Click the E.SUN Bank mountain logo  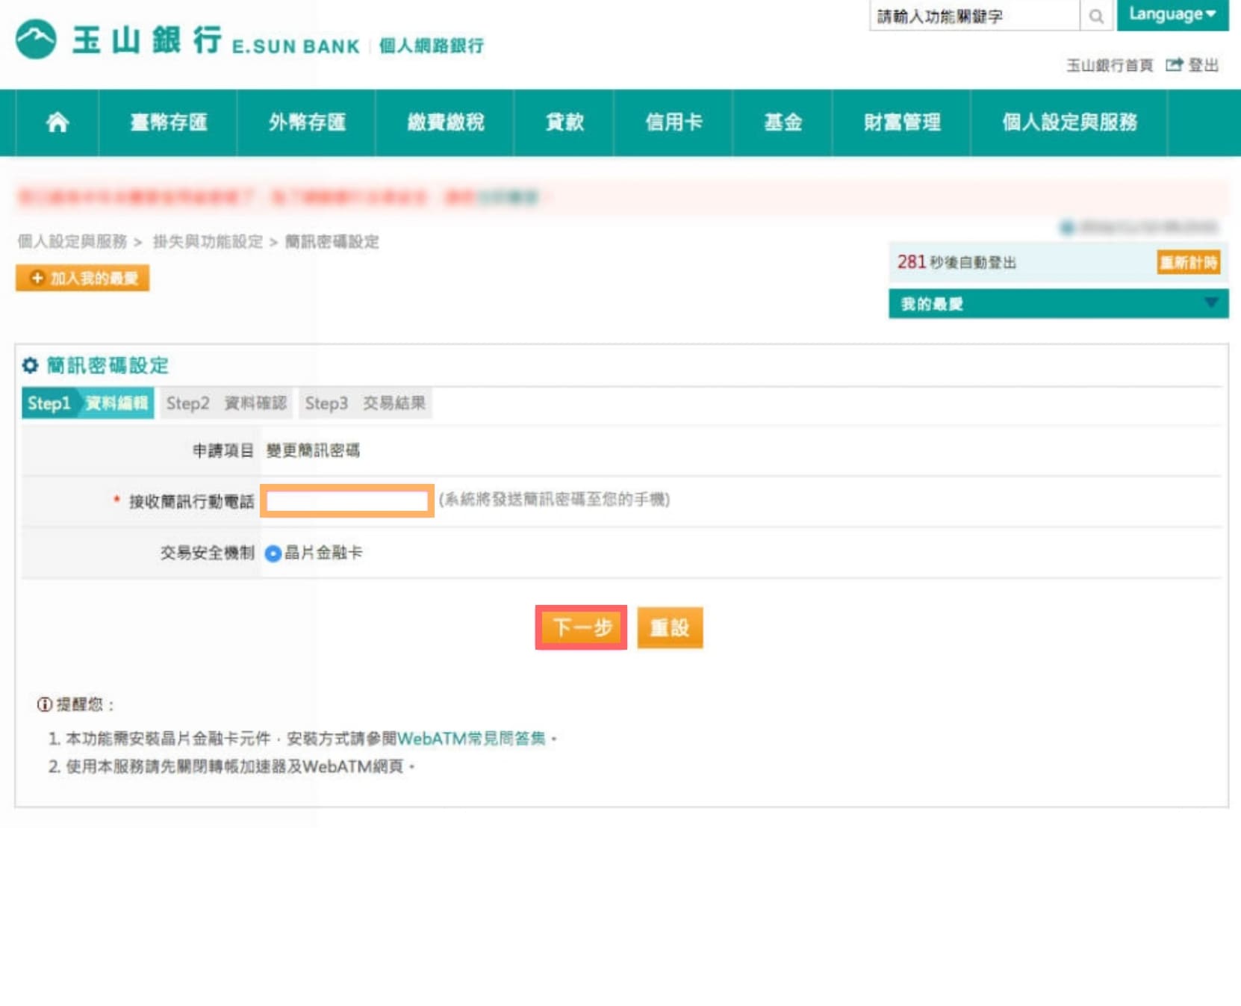point(36,39)
